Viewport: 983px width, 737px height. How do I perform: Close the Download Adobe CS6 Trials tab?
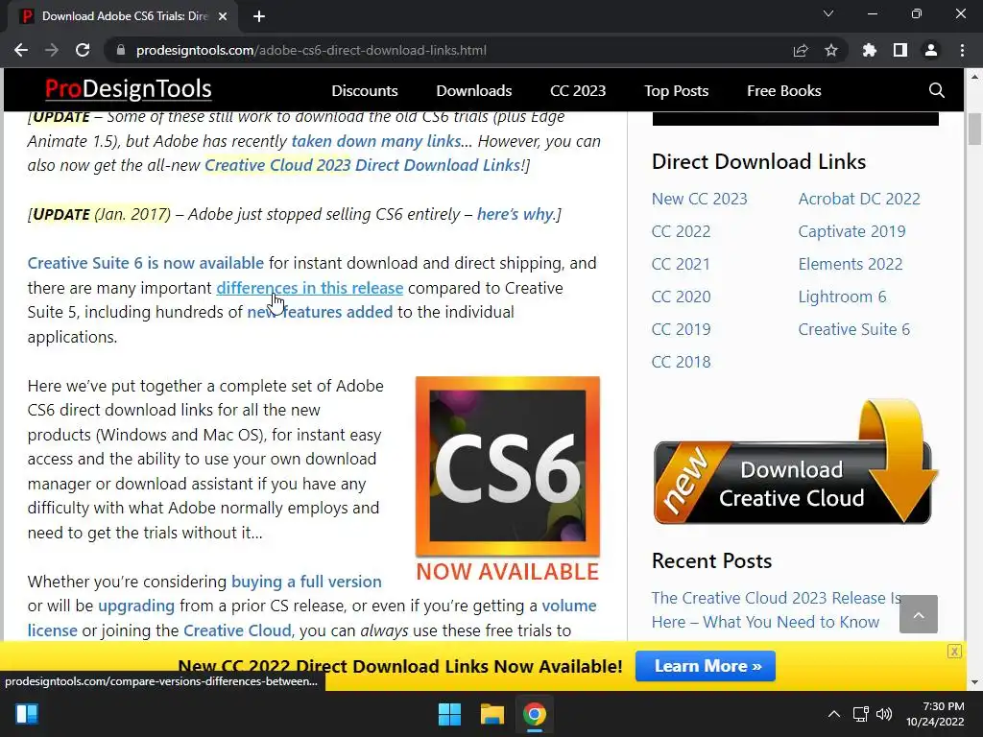[x=223, y=16]
